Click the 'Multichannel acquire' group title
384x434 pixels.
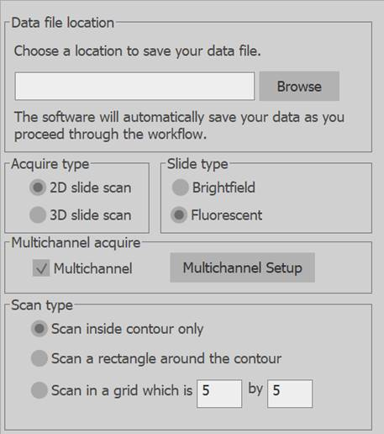coord(76,243)
